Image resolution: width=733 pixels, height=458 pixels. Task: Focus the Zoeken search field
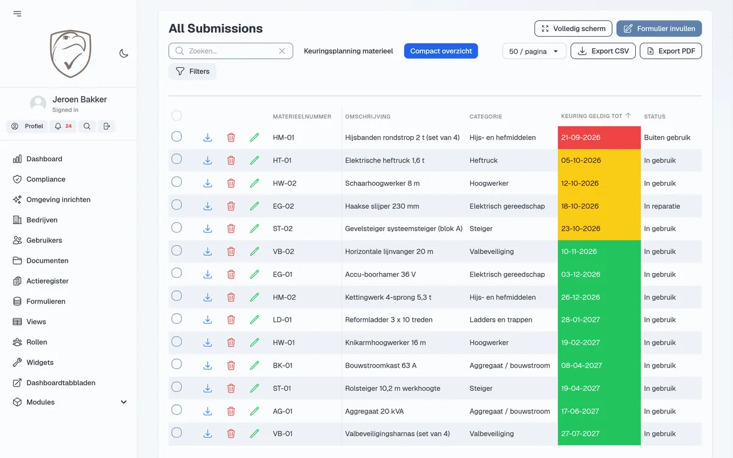[231, 51]
